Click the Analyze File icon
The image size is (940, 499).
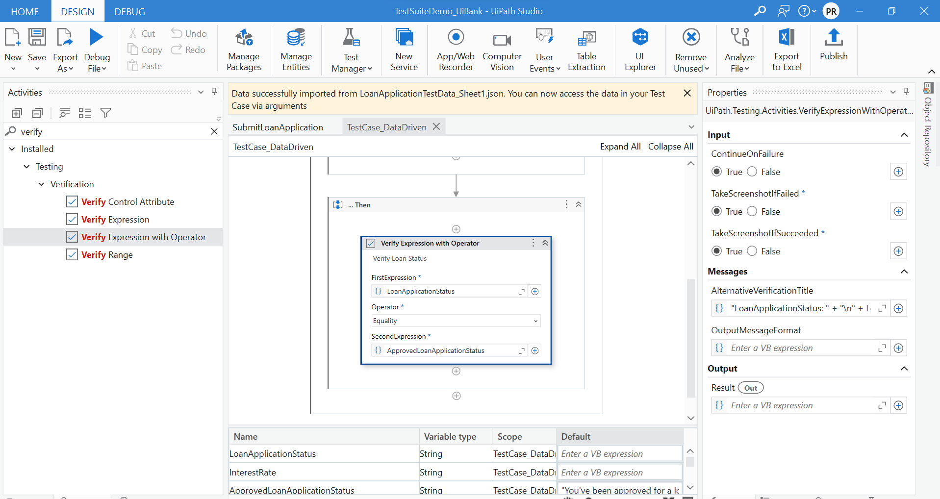[739, 37]
